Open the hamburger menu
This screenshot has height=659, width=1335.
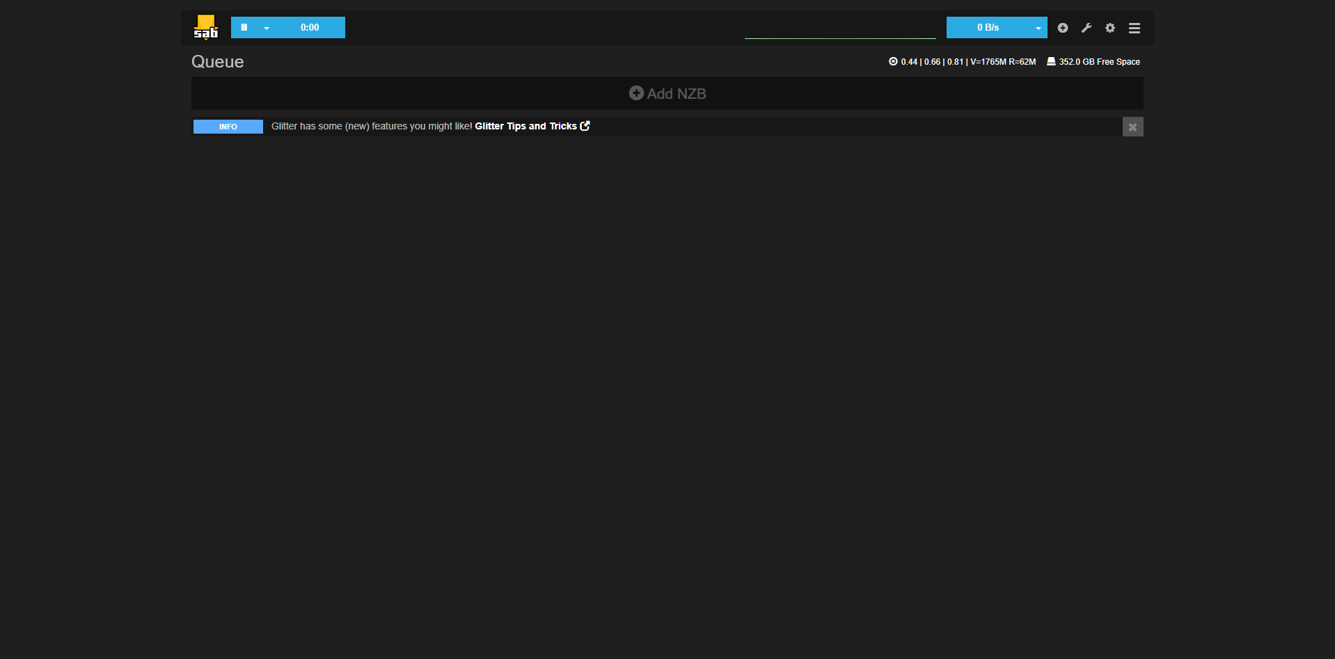1135,28
